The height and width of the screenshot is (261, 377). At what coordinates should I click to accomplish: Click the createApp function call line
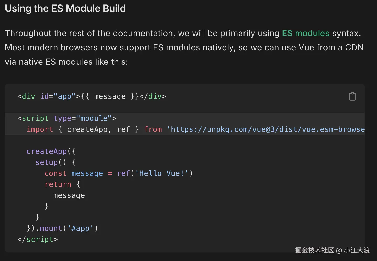[x=51, y=151]
